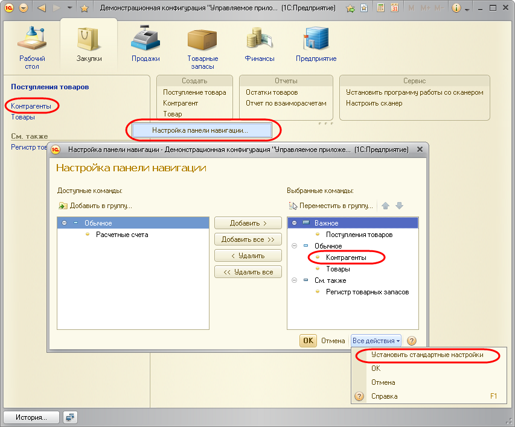Select Справка in the actions menu
The width and height of the screenshot is (515, 427).
click(384, 396)
